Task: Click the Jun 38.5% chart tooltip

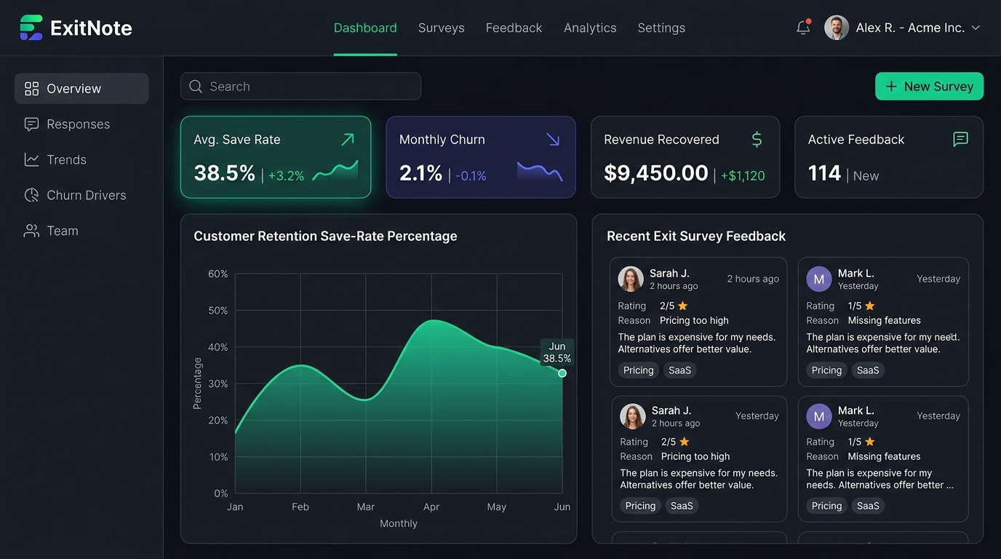Action: coord(557,352)
